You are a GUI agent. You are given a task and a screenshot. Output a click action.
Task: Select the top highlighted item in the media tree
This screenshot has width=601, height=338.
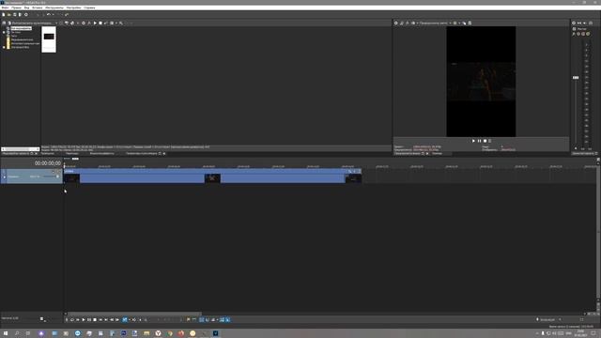click(x=21, y=28)
